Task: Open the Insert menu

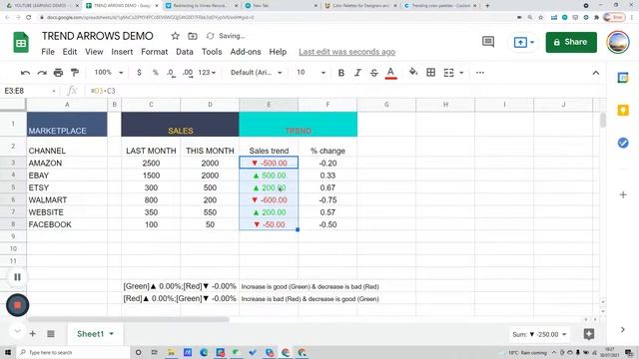Action: click(122, 52)
